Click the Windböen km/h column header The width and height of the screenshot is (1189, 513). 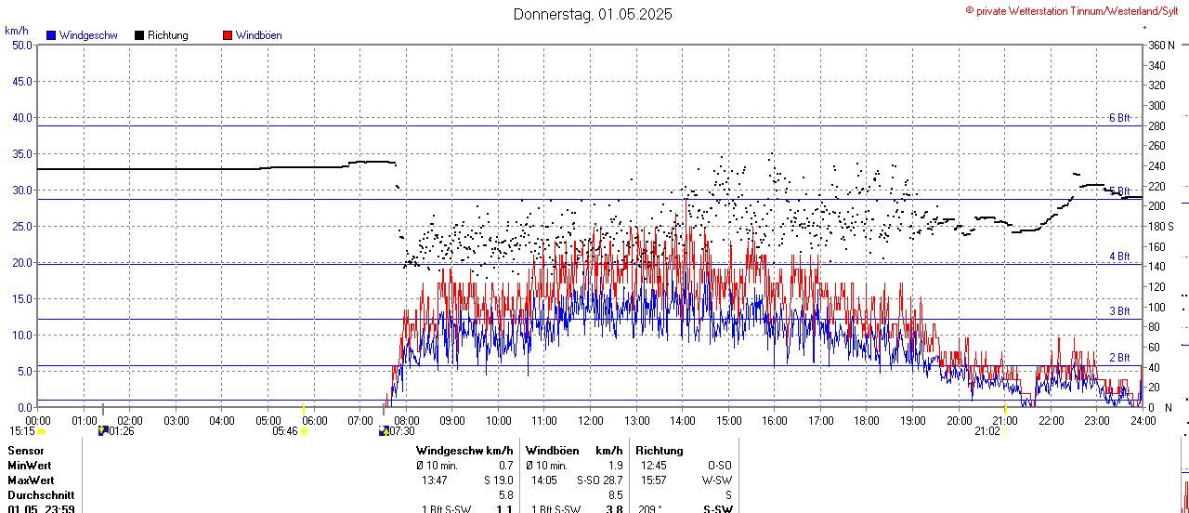point(574,451)
